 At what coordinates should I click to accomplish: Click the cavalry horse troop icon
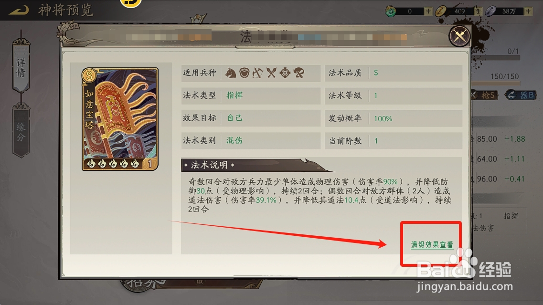(x=231, y=73)
